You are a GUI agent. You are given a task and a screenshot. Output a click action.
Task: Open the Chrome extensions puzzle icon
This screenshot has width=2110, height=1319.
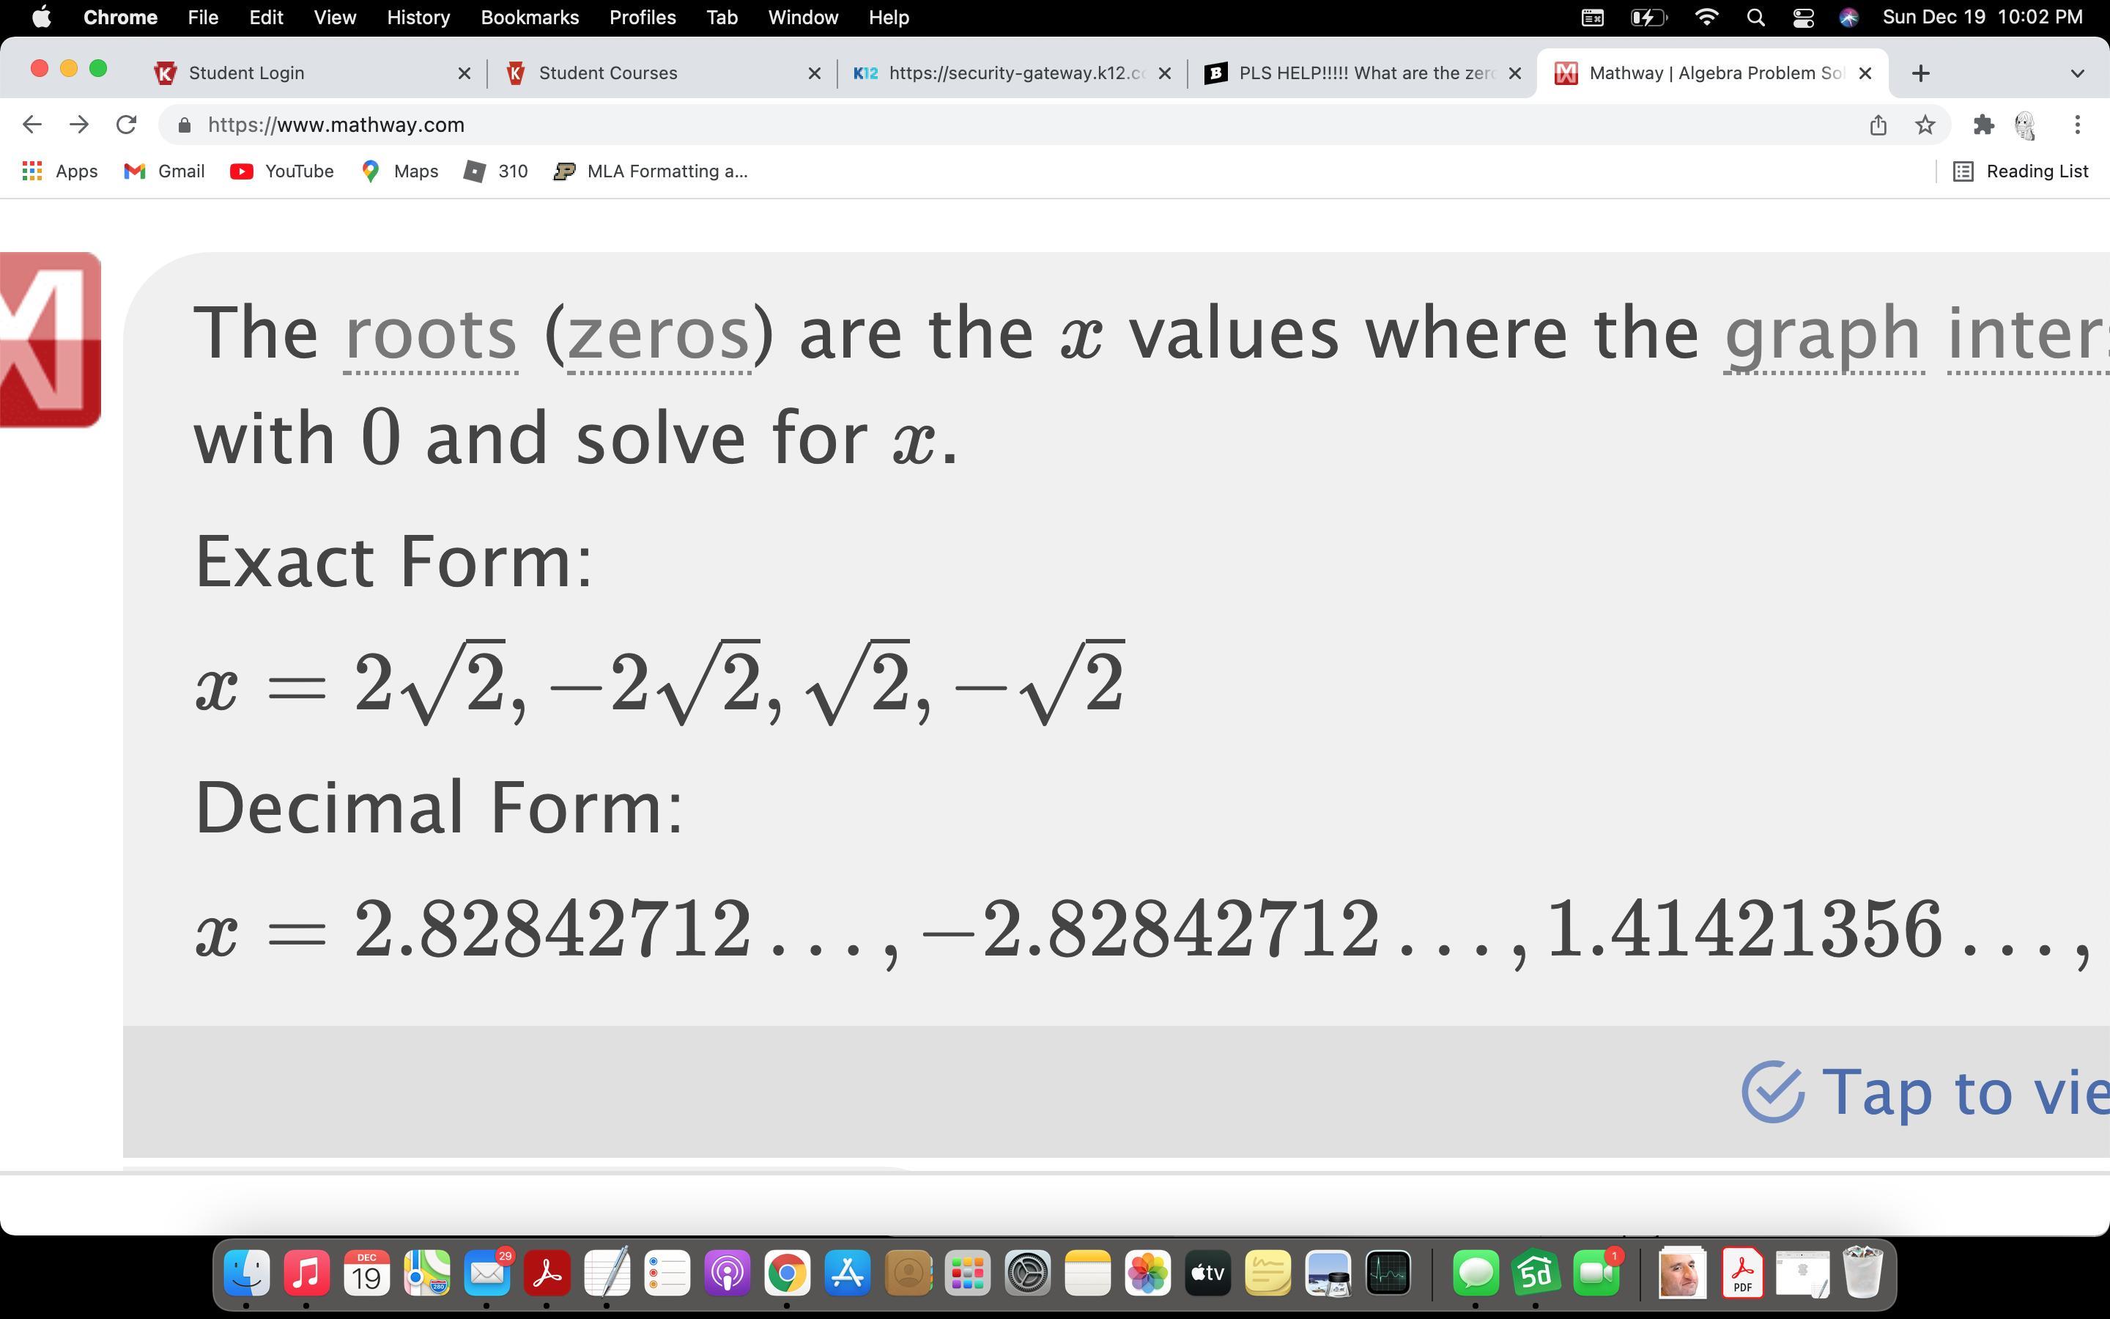pos(1983,125)
